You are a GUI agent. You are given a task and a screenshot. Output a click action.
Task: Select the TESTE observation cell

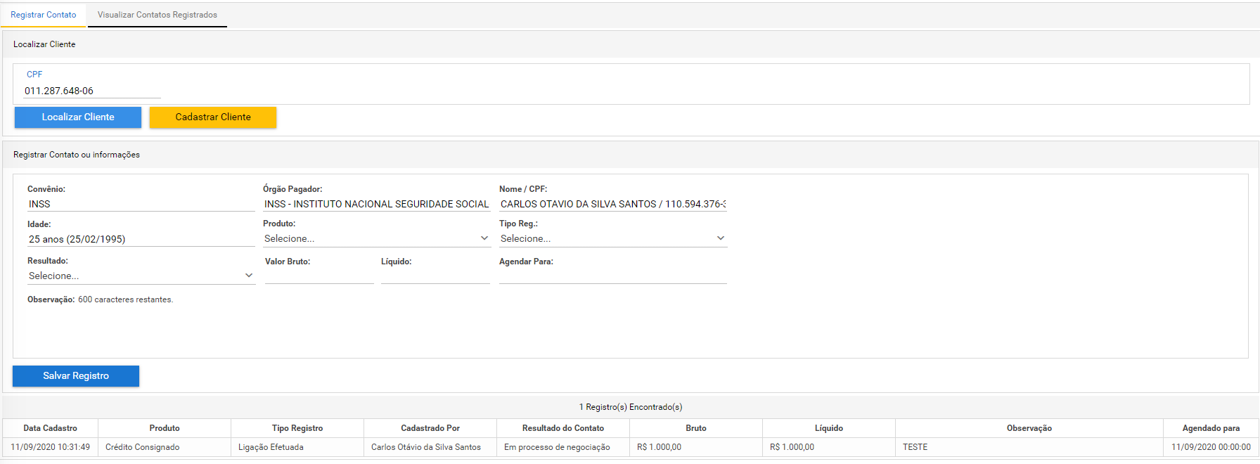(x=1029, y=447)
